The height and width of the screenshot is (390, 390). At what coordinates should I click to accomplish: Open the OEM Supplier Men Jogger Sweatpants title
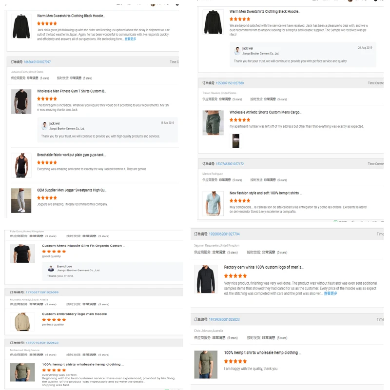pos(72,190)
